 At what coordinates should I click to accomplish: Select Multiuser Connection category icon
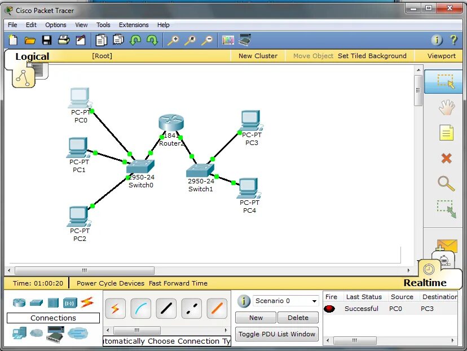(x=78, y=333)
